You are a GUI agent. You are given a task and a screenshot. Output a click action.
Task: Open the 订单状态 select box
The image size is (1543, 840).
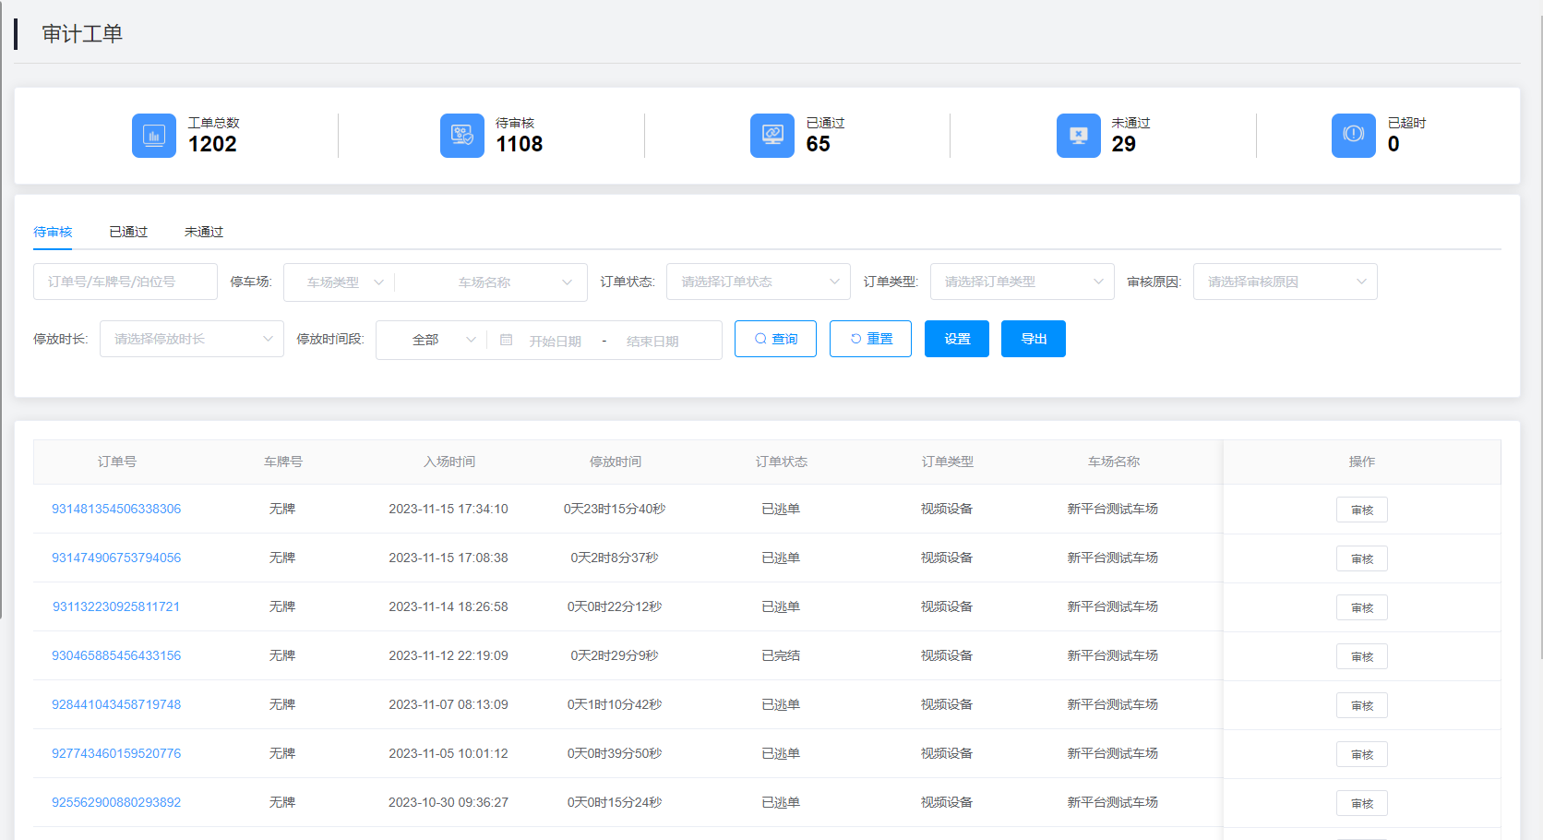click(758, 282)
